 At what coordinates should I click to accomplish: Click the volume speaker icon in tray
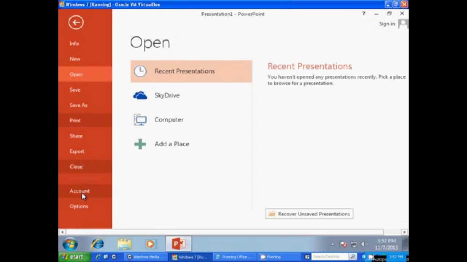tap(364, 244)
